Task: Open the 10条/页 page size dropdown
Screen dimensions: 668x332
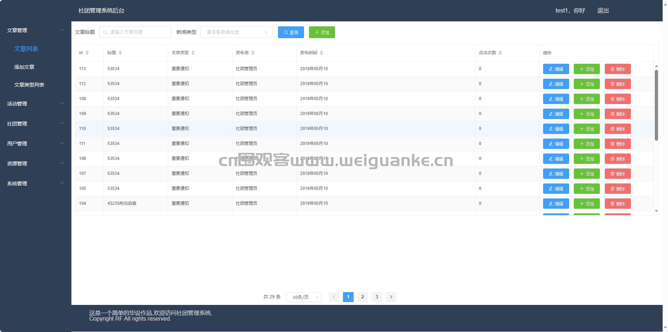Action: point(303,297)
